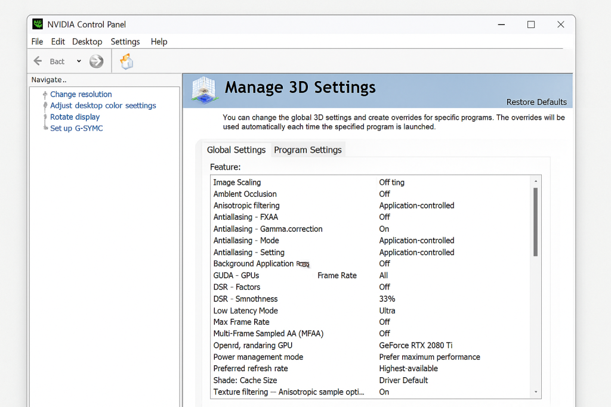Click the Ultra value for Low Latency Mode
Image resolution: width=611 pixels, height=407 pixels.
[387, 310]
